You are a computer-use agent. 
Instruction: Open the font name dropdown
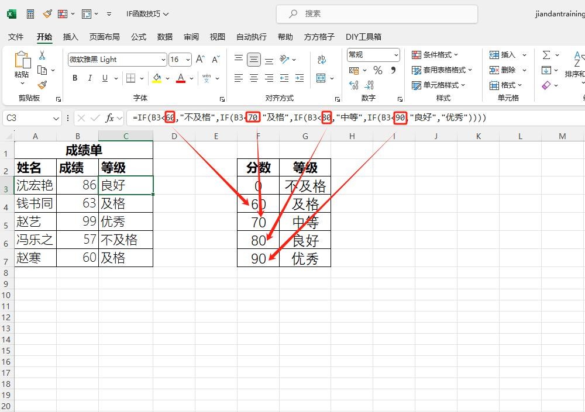(x=163, y=60)
